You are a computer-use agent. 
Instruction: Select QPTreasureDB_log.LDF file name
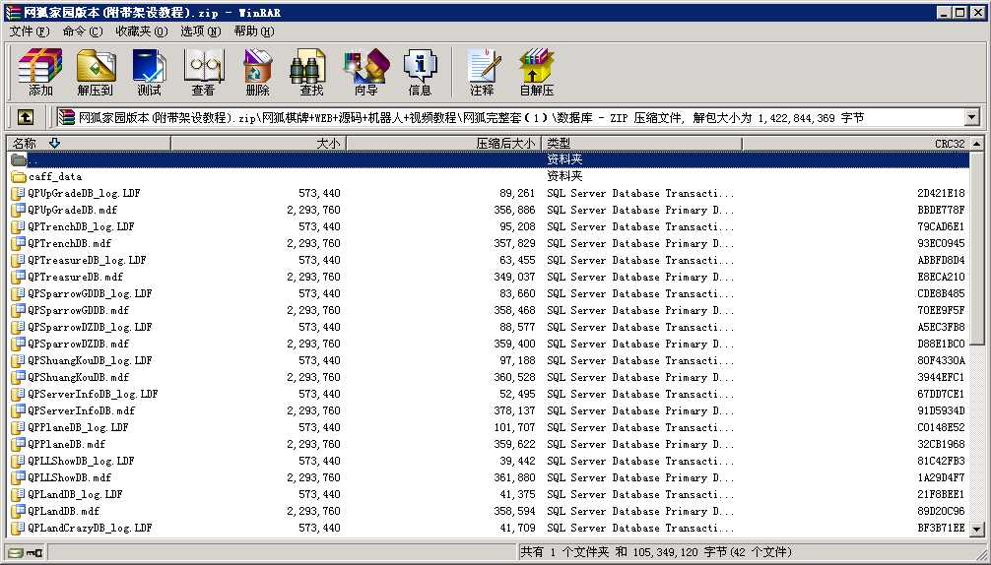(x=88, y=260)
